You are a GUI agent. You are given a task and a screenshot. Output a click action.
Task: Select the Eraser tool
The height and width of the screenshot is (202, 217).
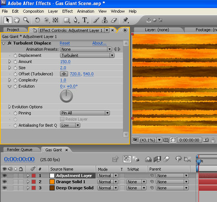(x=114, y=20)
